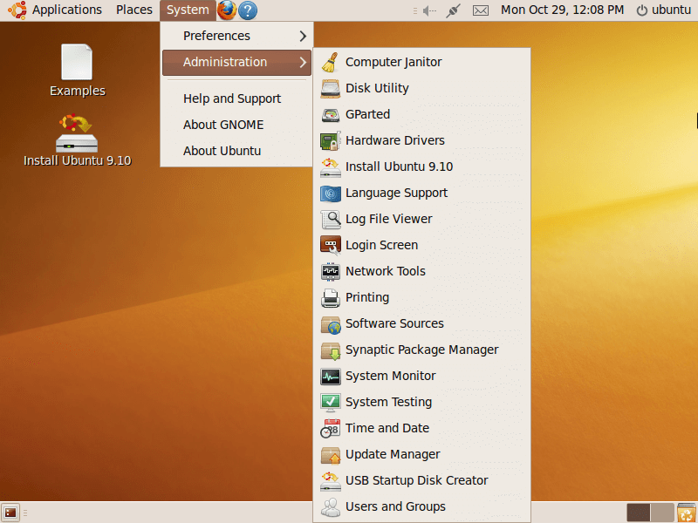Select the Install Ubuntu 9.10 desktop icon
The height and width of the screenshot is (523, 698).
click(x=77, y=140)
